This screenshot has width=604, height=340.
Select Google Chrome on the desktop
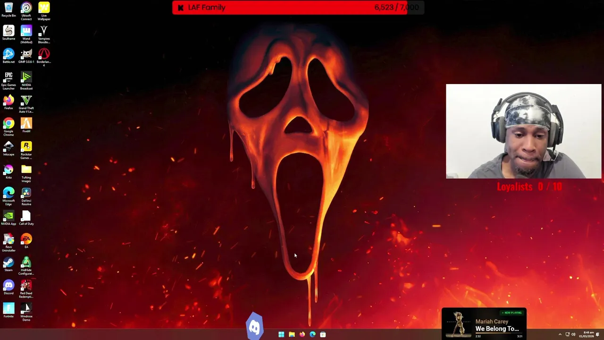click(8, 127)
